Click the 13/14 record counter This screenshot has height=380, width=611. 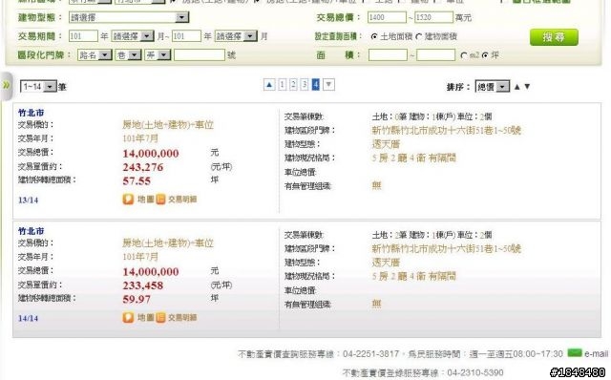coord(28,201)
